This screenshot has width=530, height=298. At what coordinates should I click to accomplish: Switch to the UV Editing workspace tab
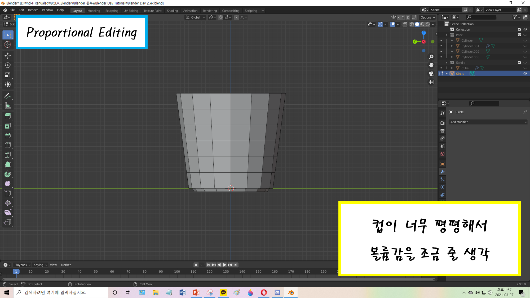click(131, 11)
